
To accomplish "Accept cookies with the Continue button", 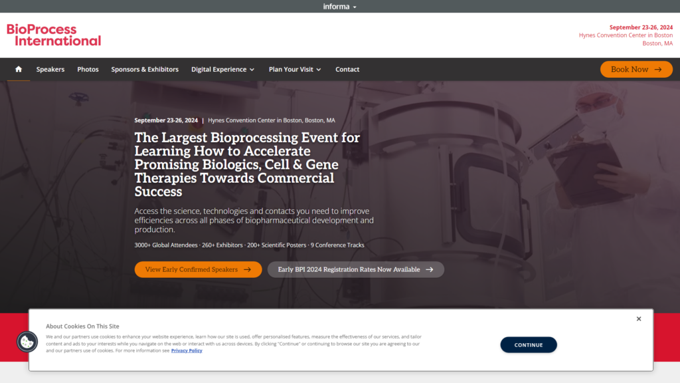I will coord(528,345).
